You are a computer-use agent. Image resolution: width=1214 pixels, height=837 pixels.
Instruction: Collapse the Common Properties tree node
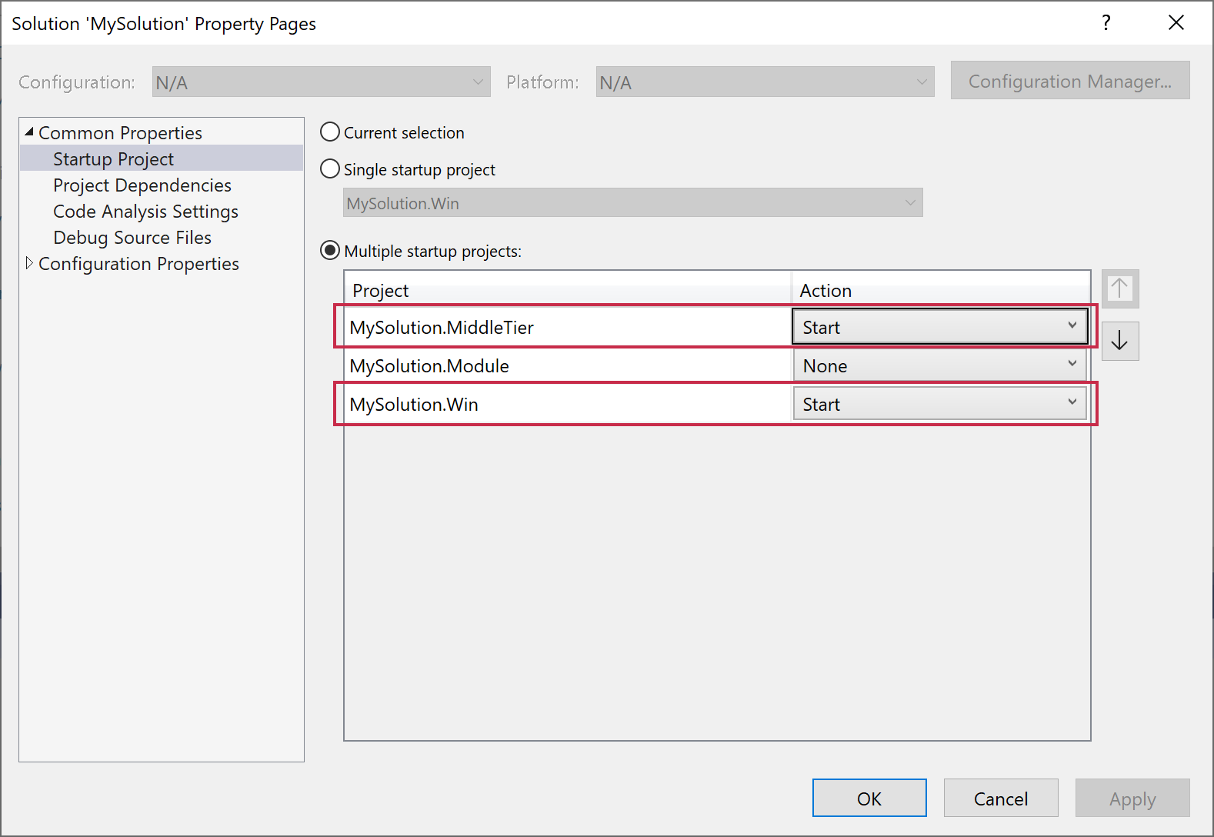(29, 132)
